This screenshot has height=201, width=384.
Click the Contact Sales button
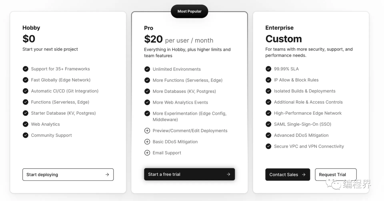coord(288,175)
